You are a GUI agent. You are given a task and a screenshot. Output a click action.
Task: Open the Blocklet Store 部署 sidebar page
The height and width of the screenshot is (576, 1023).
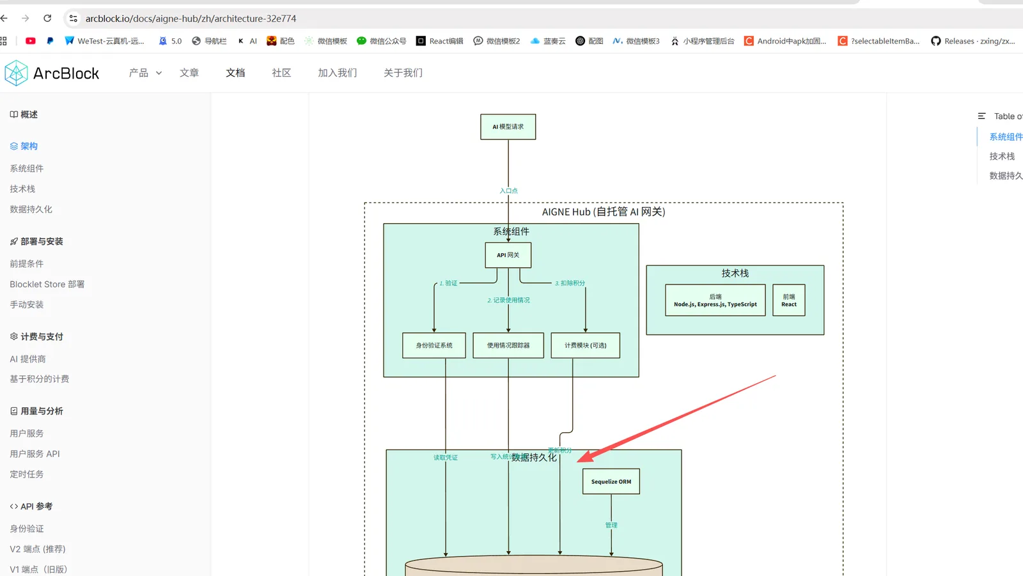pos(47,284)
